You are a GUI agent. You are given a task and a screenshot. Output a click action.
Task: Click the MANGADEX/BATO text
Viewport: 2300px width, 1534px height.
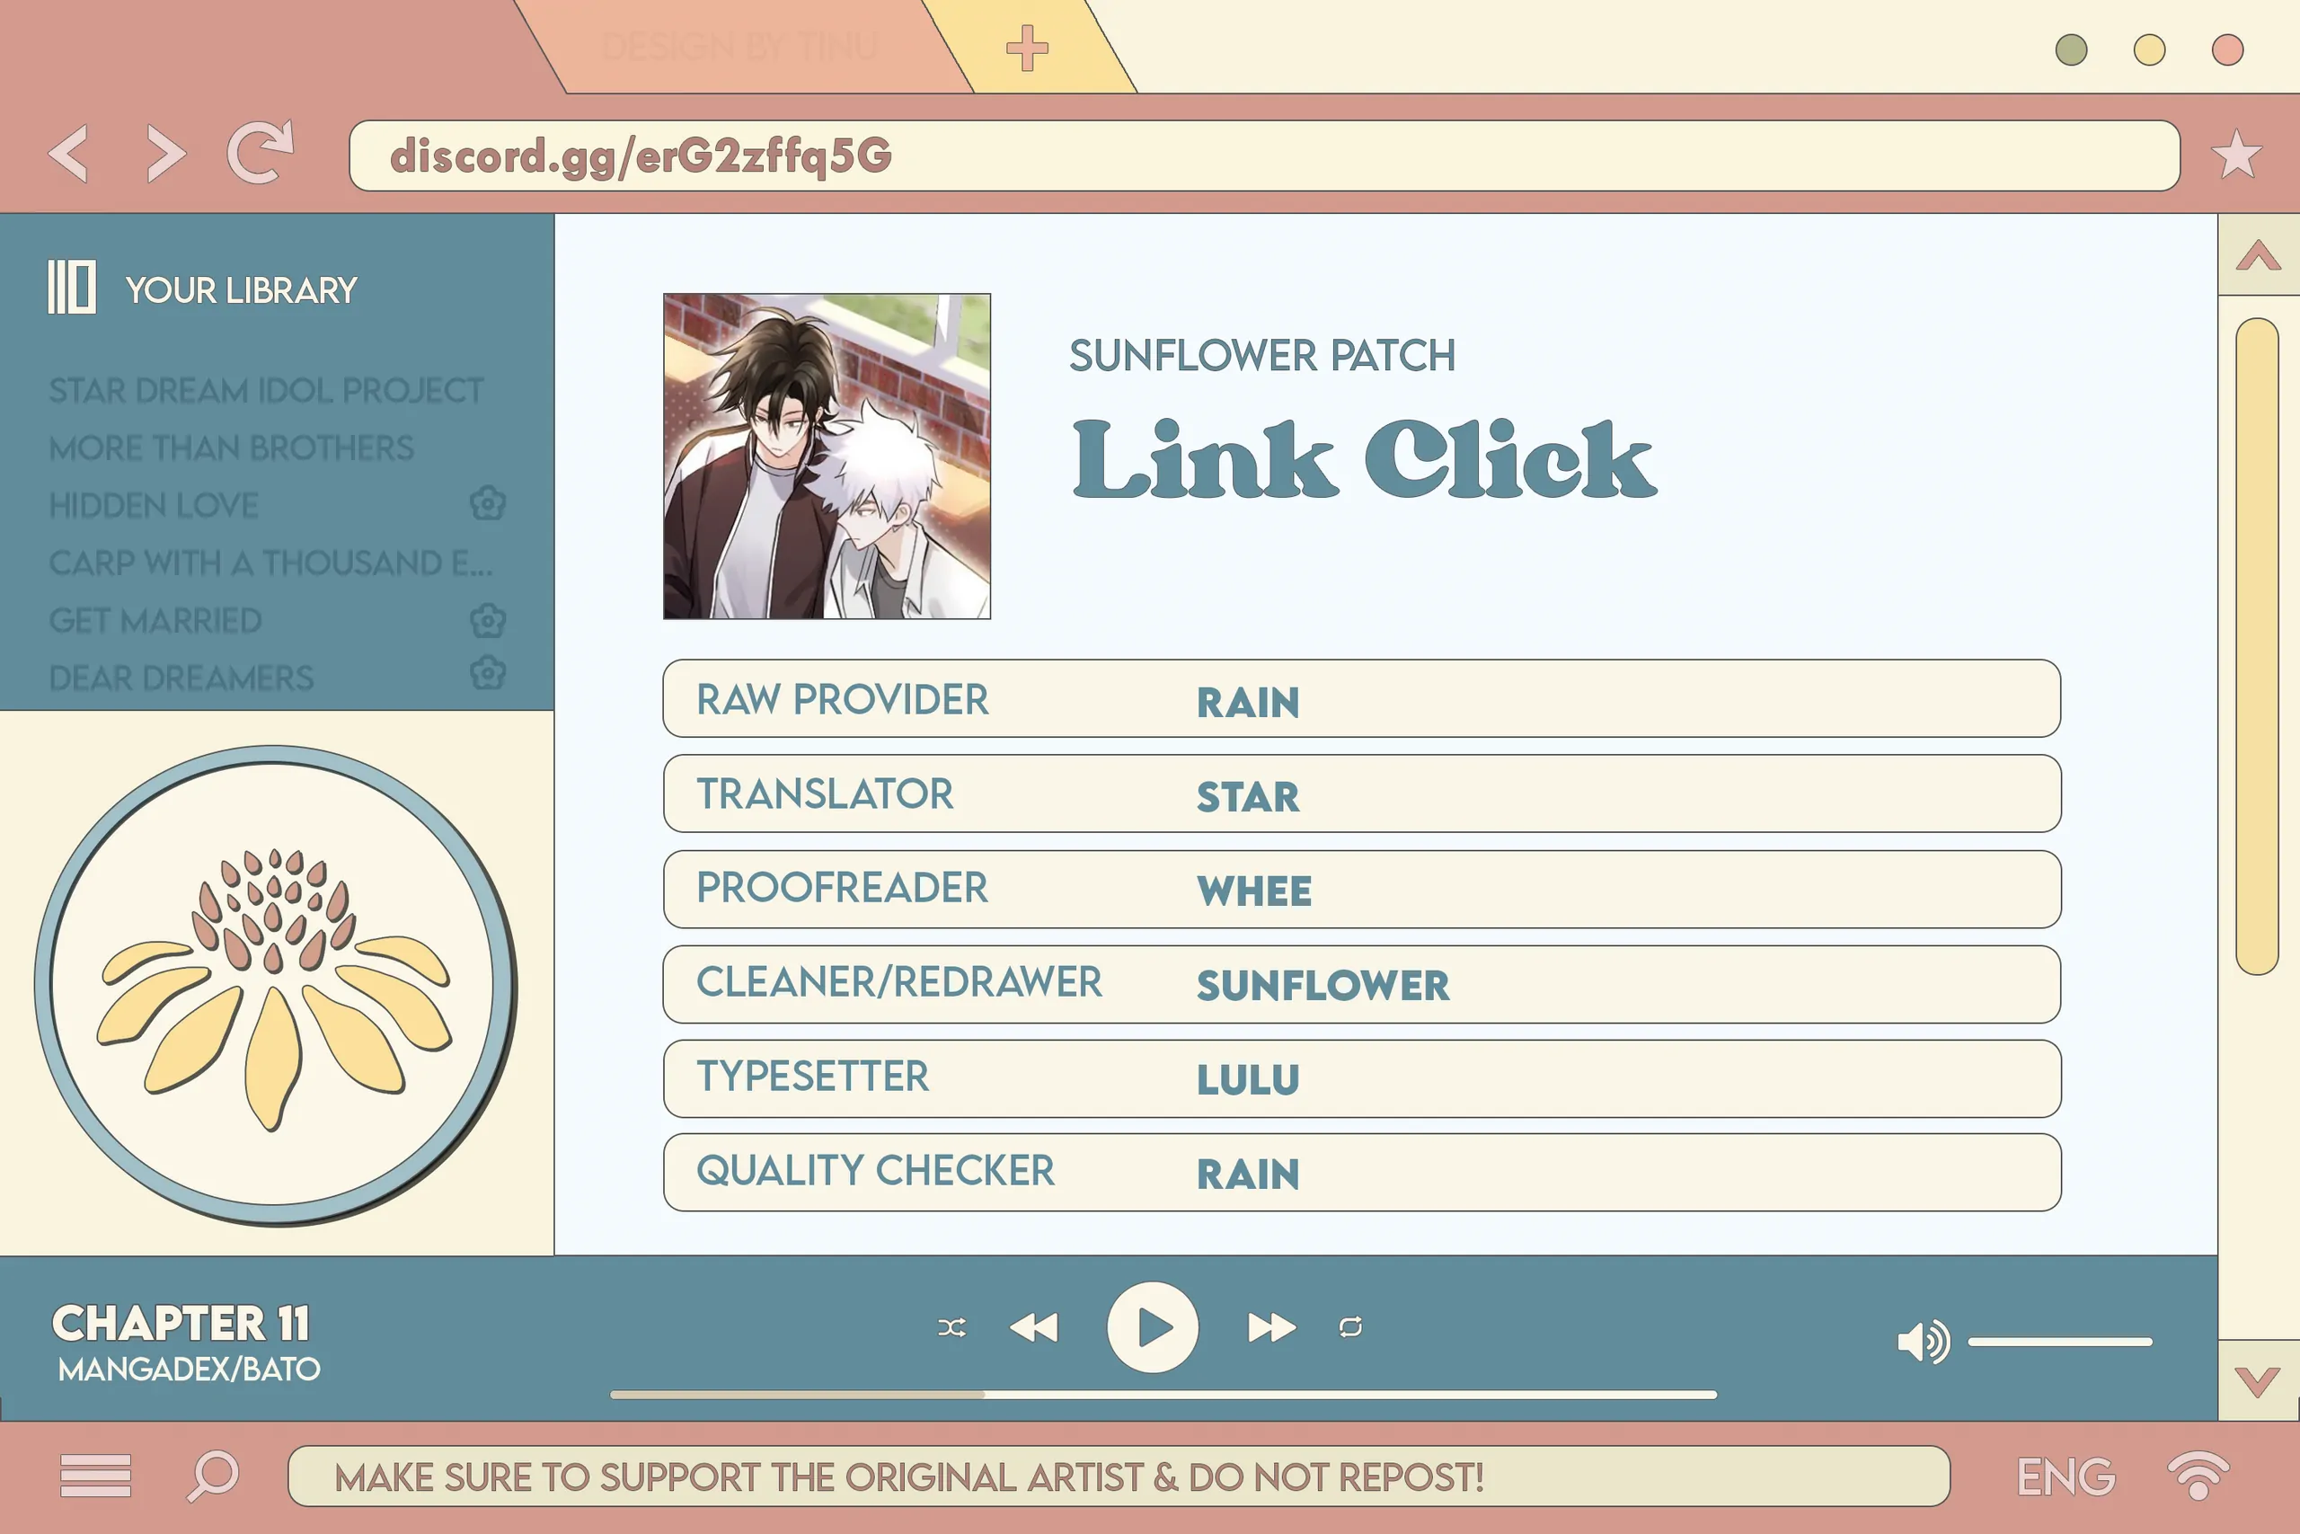tap(189, 1369)
